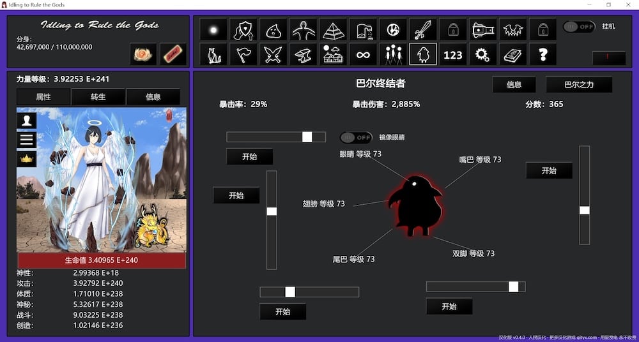
Task: Click the 神性 value 2.99368 E+18
Action: coord(96,272)
